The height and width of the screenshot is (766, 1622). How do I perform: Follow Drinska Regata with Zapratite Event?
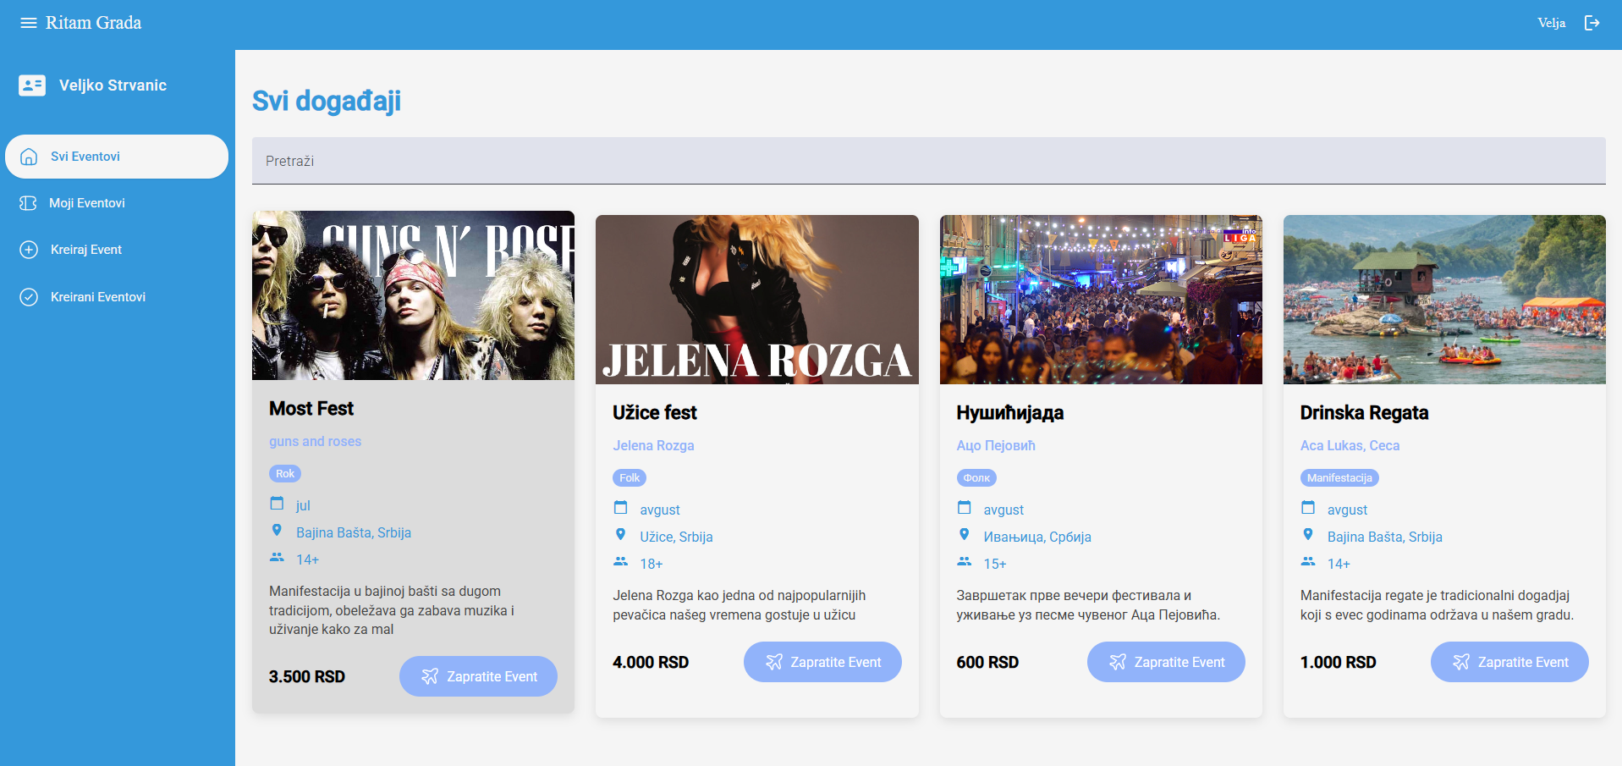tap(1509, 662)
